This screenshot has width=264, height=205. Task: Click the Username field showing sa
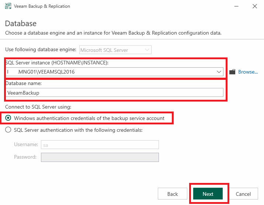(x=100, y=145)
